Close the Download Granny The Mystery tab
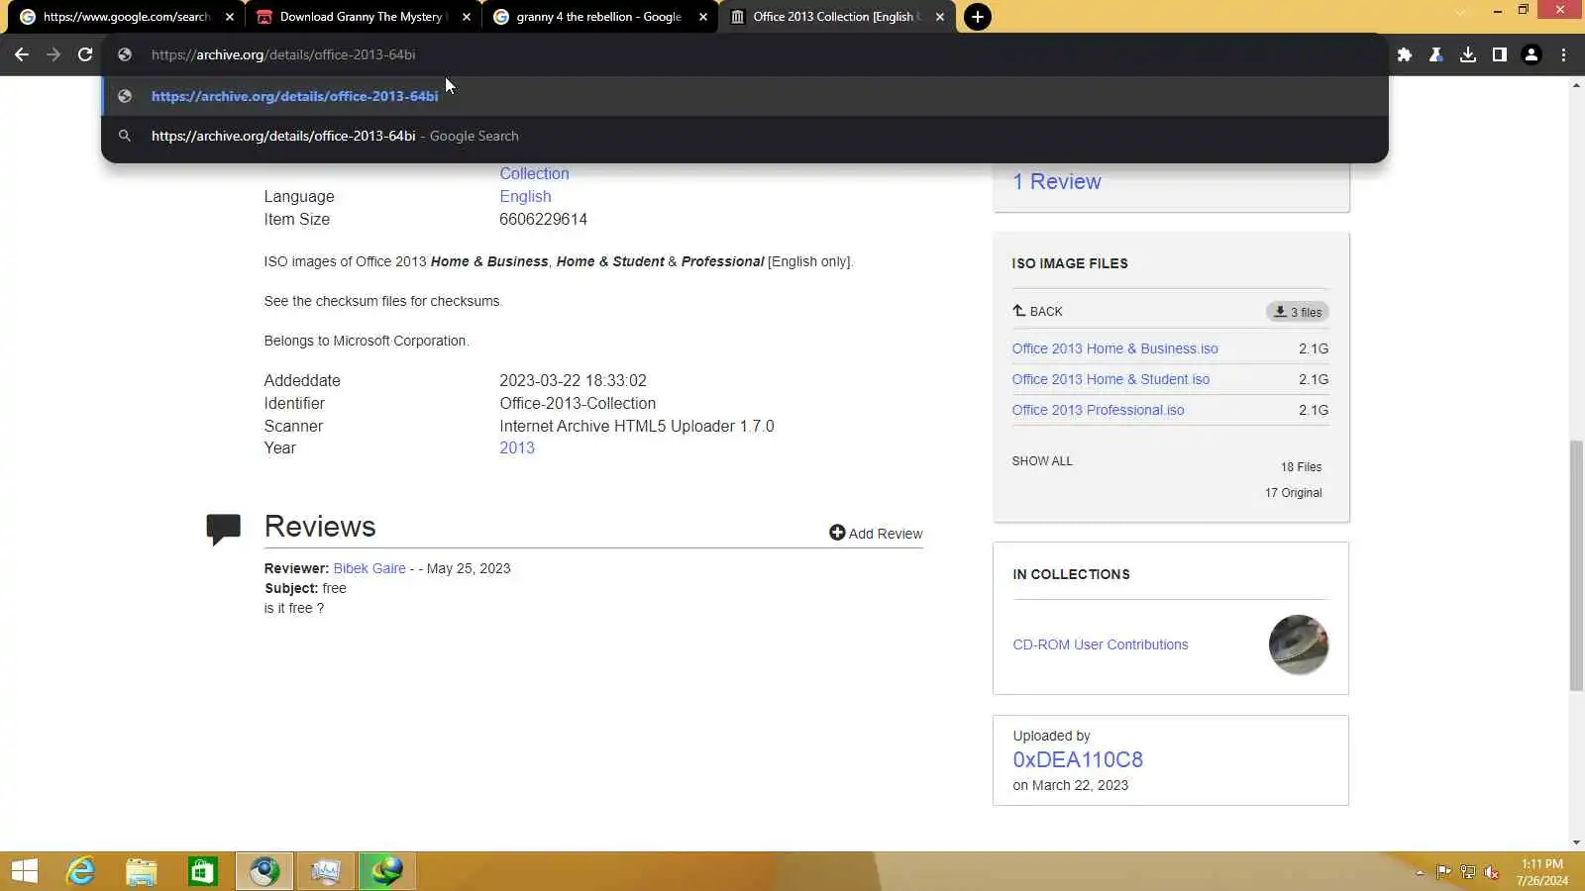This screenshot has height=891, width=1585. (467, 17)
